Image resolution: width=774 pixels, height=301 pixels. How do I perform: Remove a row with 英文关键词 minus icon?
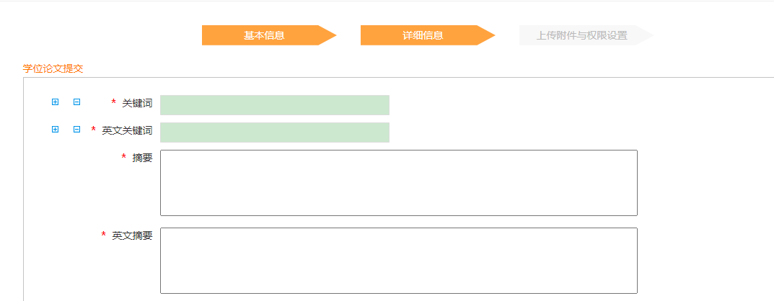point(76,130)
